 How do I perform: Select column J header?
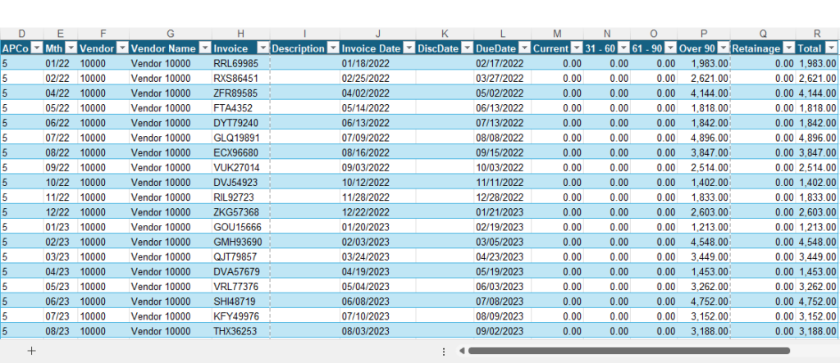(377, 34)
